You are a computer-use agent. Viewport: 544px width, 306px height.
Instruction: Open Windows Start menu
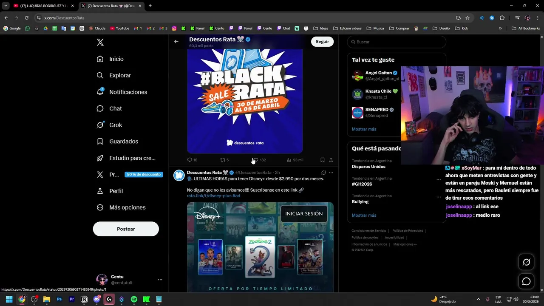9,299
